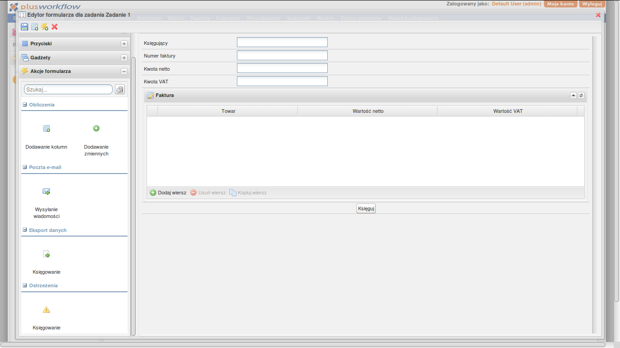Click the Towar column header
Screen dimensions: 620x348
pos(228,111)
